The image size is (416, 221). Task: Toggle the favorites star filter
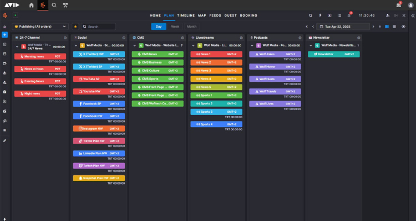coord(75,27)
